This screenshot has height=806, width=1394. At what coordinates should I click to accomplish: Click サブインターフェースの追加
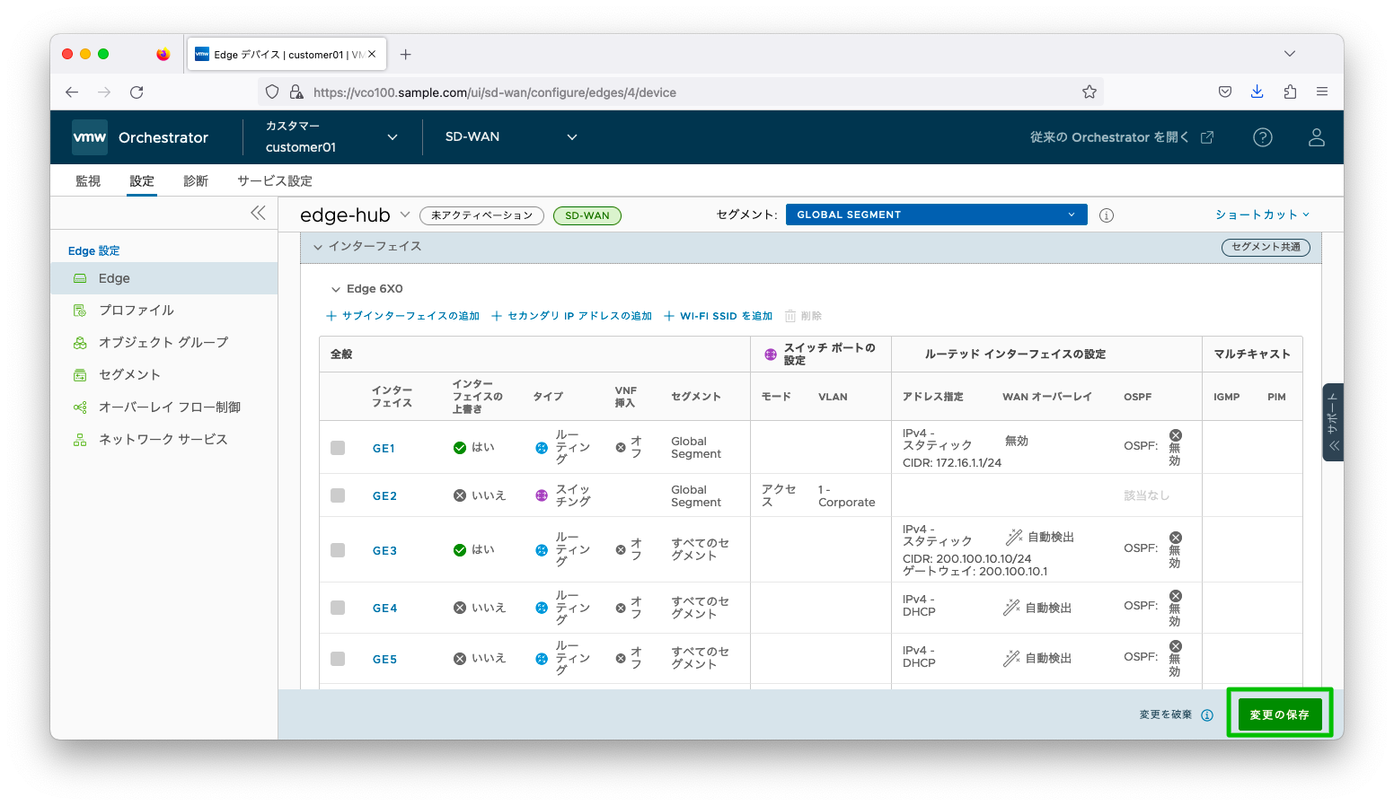(402, 316)
